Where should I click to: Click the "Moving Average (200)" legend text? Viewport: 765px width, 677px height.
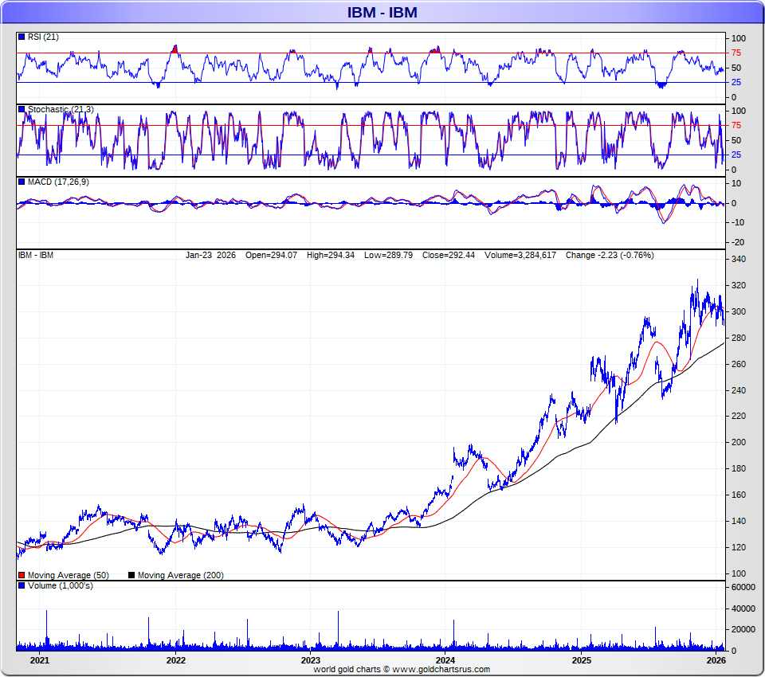(x=181, y=576)
